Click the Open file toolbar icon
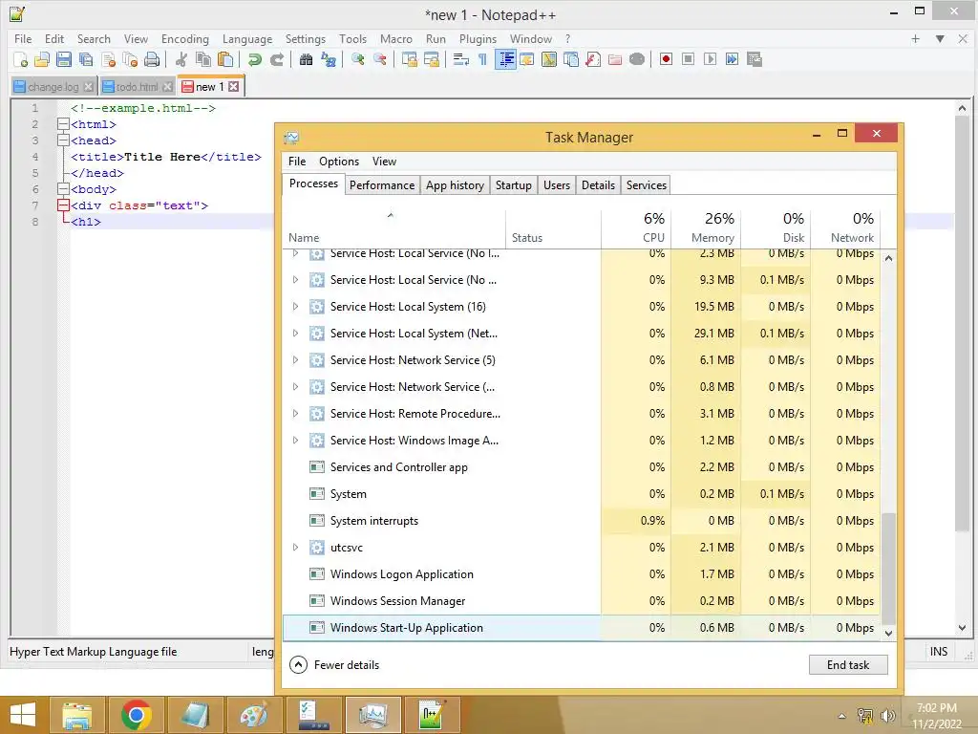This screenshot has height=734, width=978. point(42,59)
